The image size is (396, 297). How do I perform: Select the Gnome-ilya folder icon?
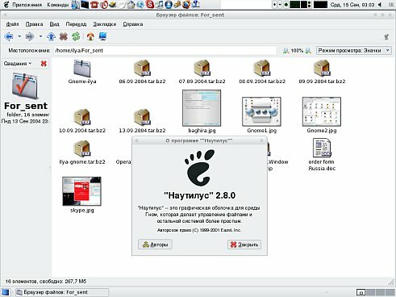click(82, 69)
